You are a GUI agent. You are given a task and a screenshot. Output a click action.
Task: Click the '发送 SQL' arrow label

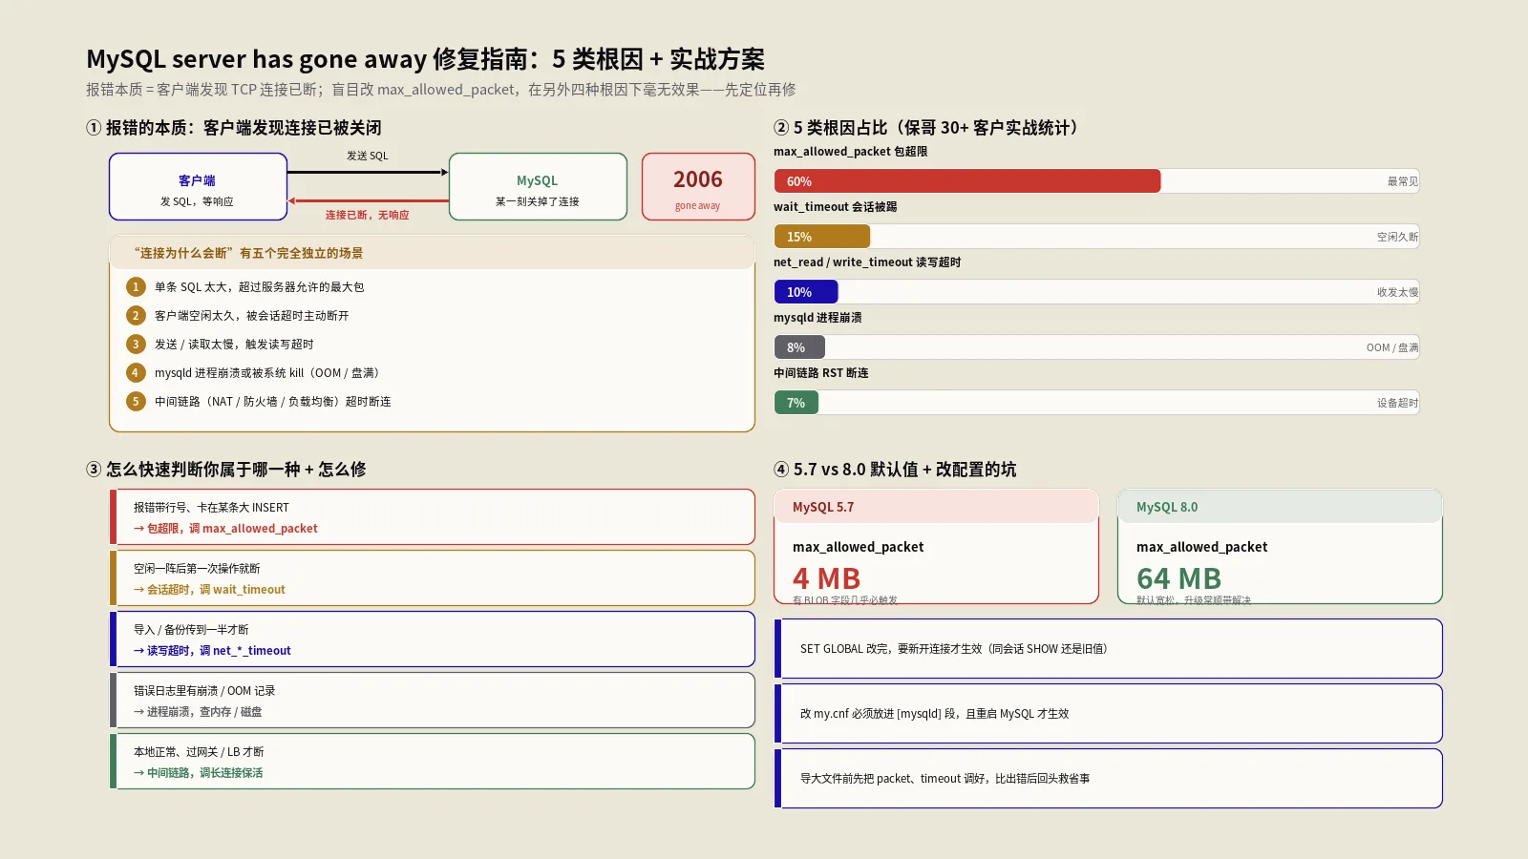368,156
